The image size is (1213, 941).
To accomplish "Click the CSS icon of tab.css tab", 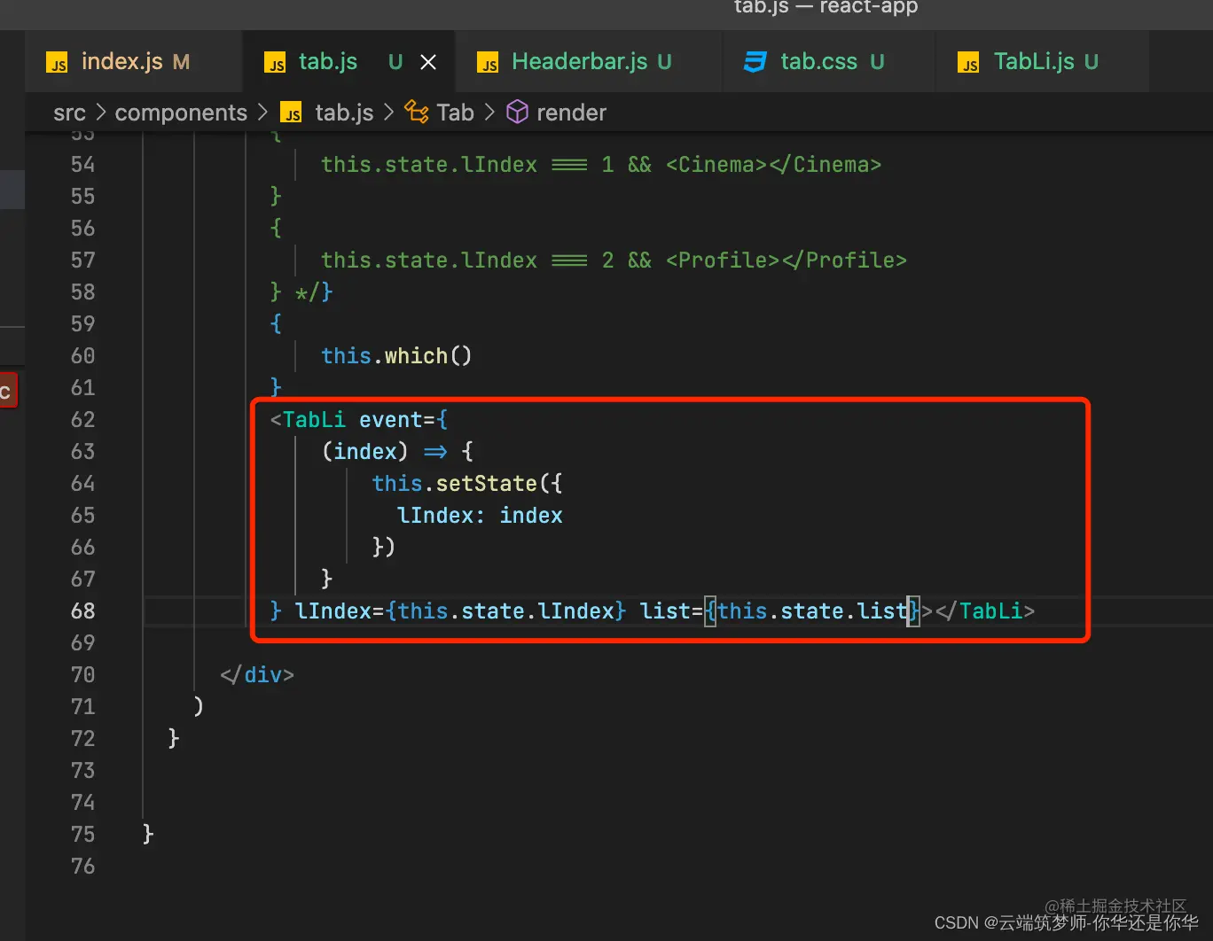I will (x=755, y=62).
